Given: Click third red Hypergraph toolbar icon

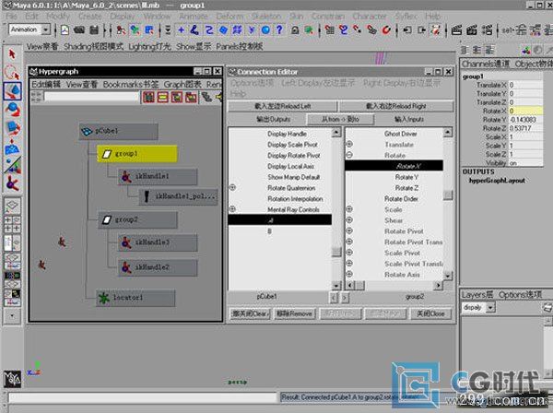Looking at the screenshot, I should tap(177, 97).
